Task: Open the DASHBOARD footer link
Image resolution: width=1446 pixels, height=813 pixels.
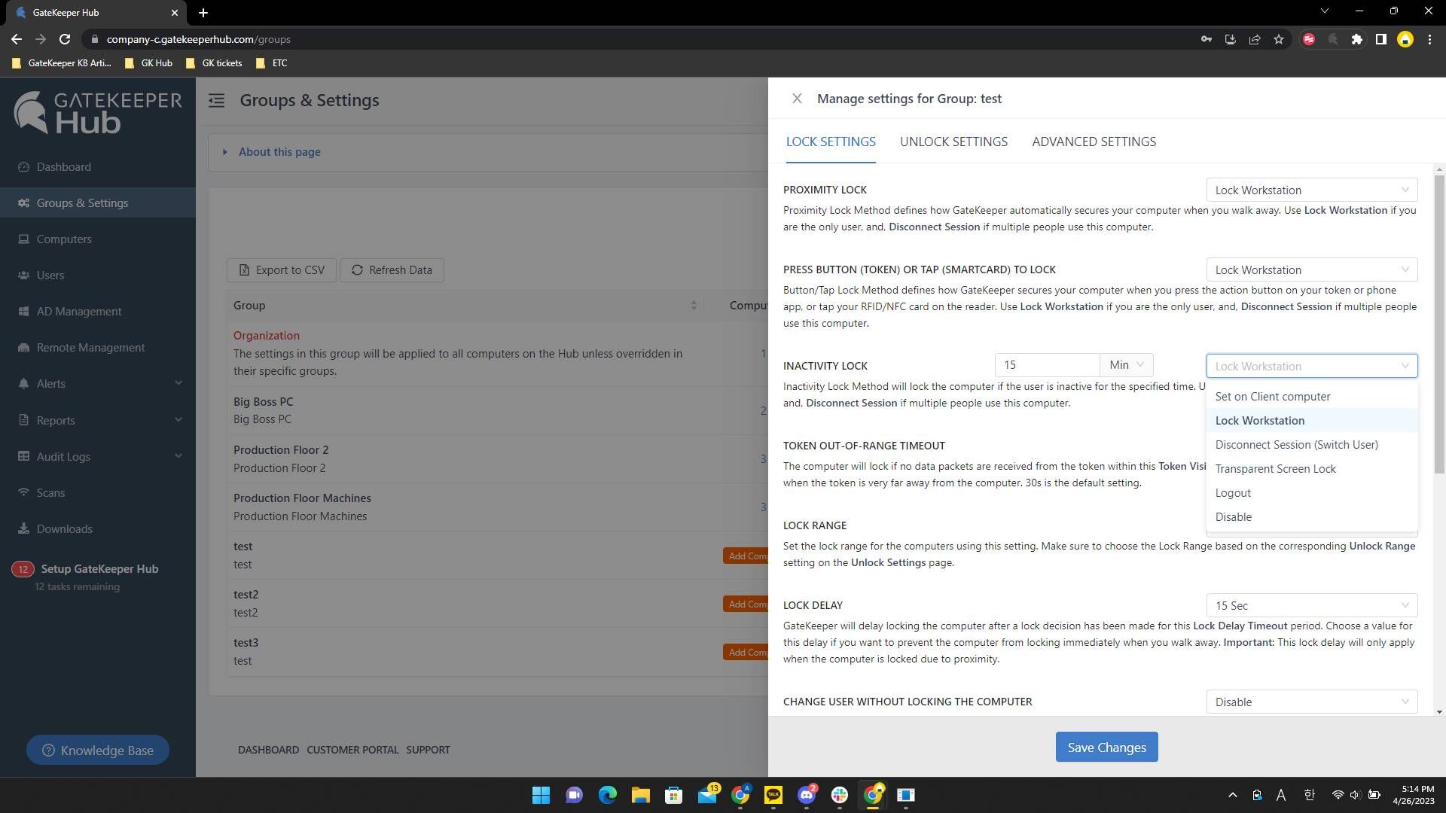Action: 268,750
